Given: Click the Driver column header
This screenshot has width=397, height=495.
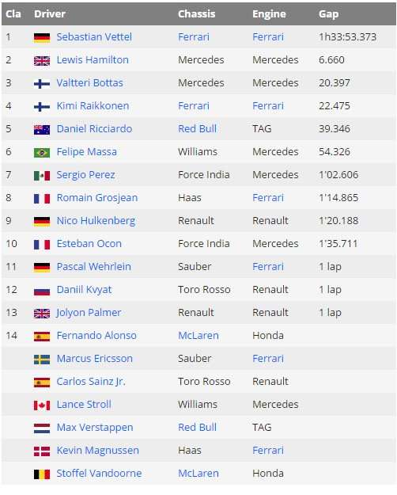Looking at the screenshot, I should (x=50, y=14).
